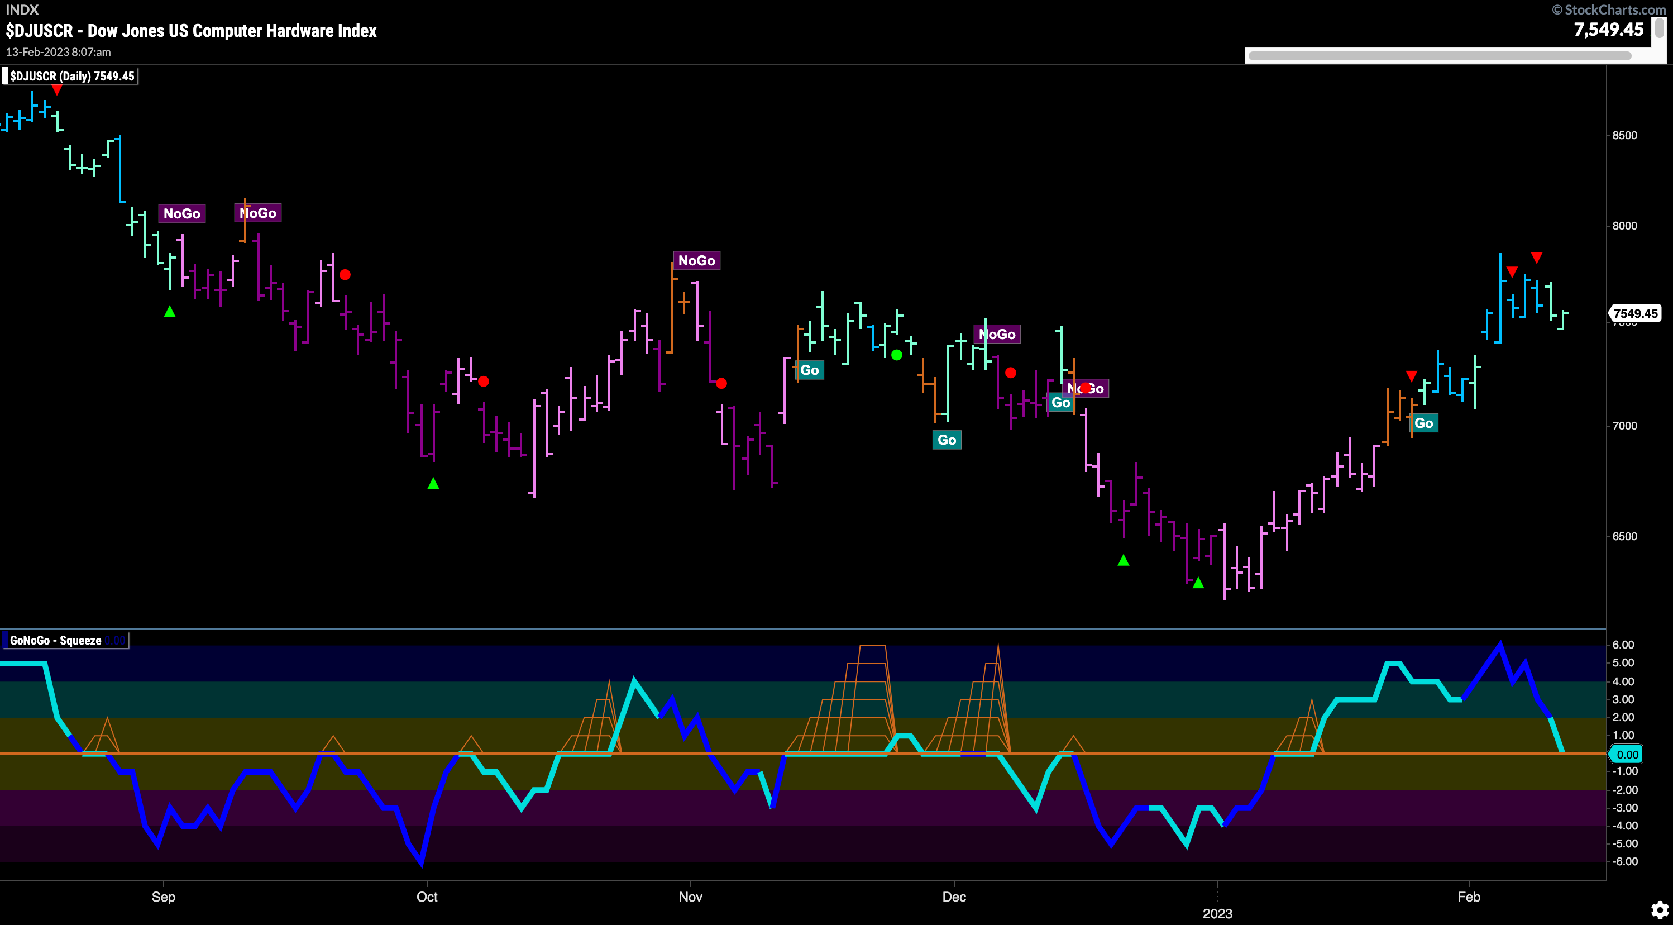The width and height of the screenshot is (1673, 925).
Task: Click the Sep label on the time axis
Action: tap(164, 897)
